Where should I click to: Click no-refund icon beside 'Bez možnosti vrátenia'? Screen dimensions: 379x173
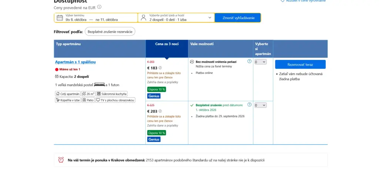point(192,62)
